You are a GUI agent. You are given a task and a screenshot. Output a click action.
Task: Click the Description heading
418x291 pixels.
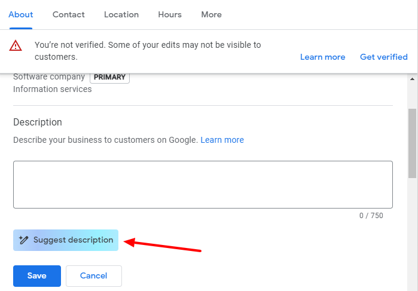point(38,122)
